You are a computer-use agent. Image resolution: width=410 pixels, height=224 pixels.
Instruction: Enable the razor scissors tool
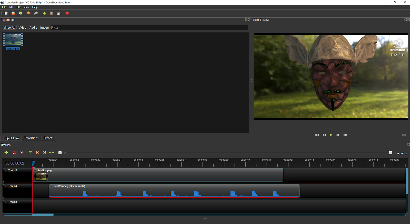pos(22,153)
